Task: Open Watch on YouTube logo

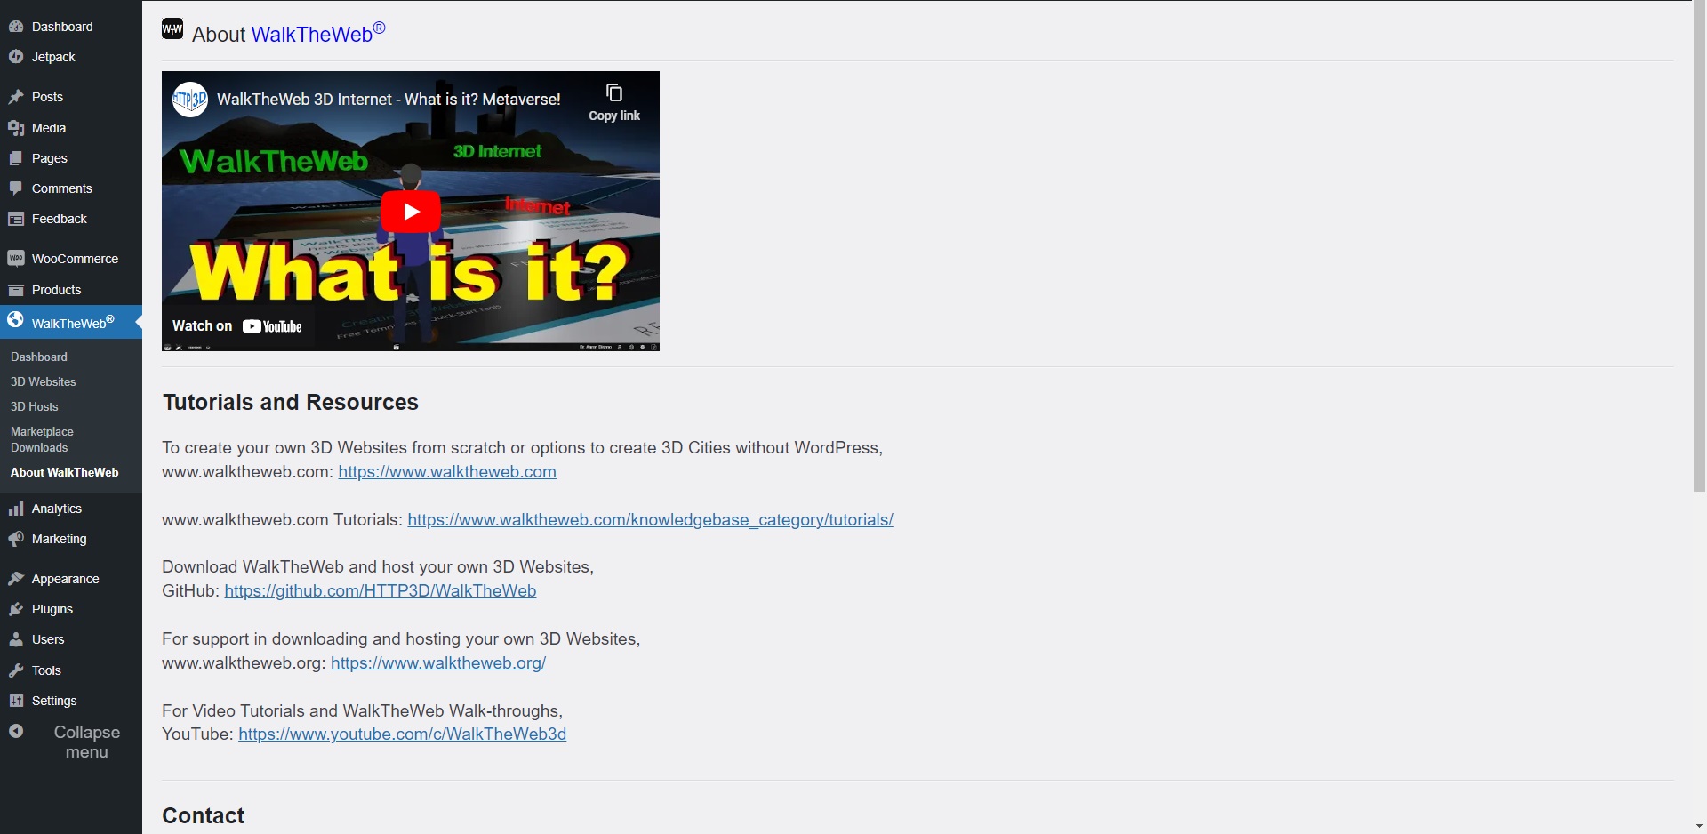Action: (x=272, y=326)
